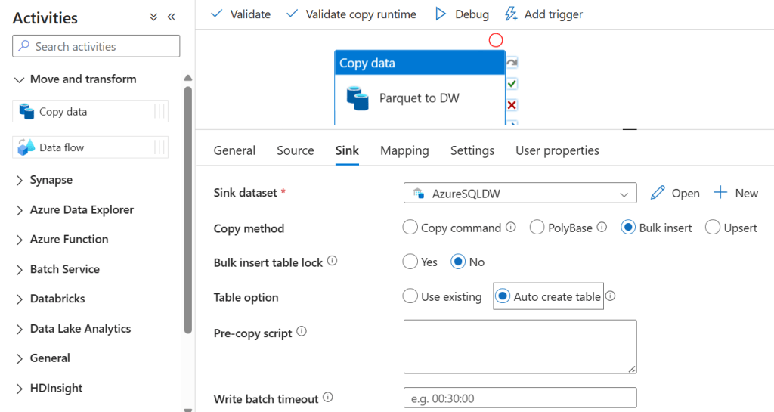This screenshot has width=774, height=412.
Task: Click the Add trigger lightning icon
Action: 511,14
